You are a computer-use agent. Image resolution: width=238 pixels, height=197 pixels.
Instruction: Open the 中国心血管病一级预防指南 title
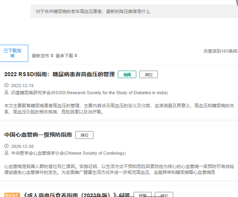point(38,135)
